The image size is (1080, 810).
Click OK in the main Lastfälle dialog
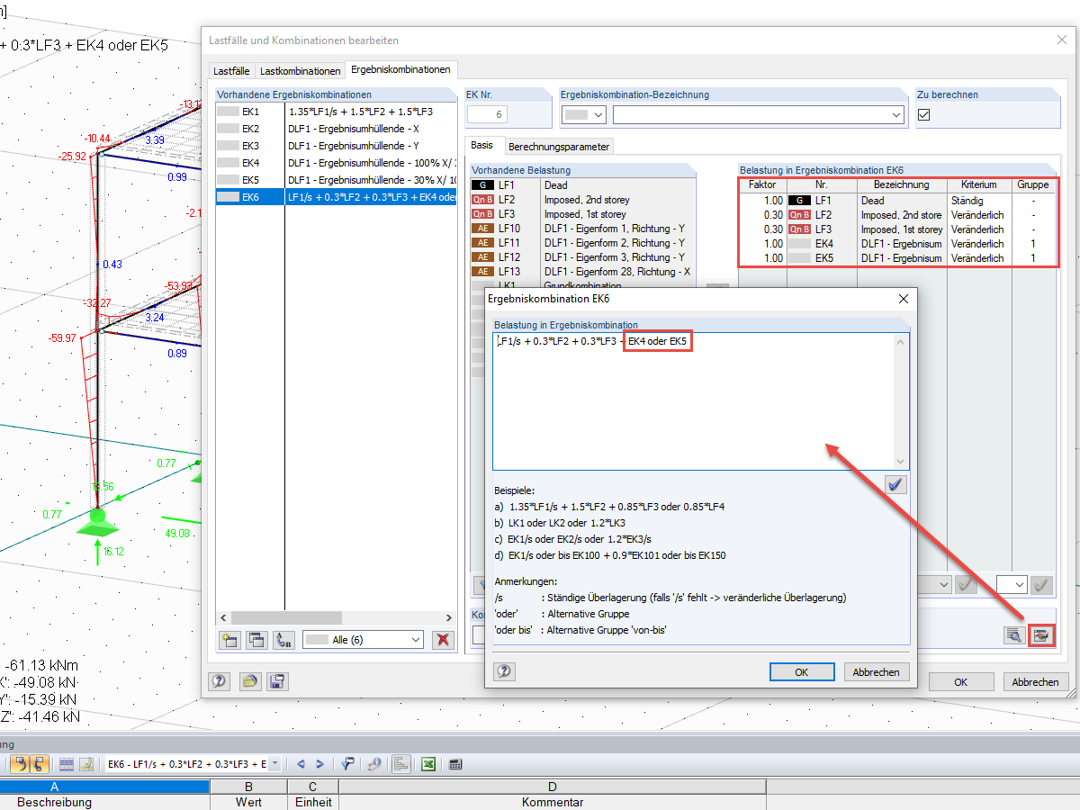pyautogui.click(x=960, y=682)
